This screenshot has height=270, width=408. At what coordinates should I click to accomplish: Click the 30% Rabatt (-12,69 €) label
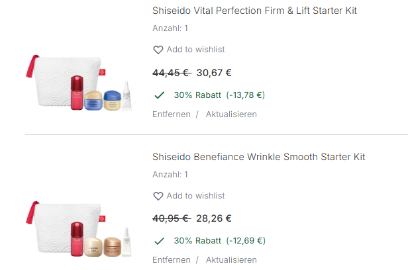[219, 242]
